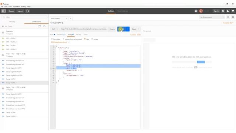This screenshot has width=236, height=133.
Task: Open the PUT method dropdown
Action: coord(55,29)
